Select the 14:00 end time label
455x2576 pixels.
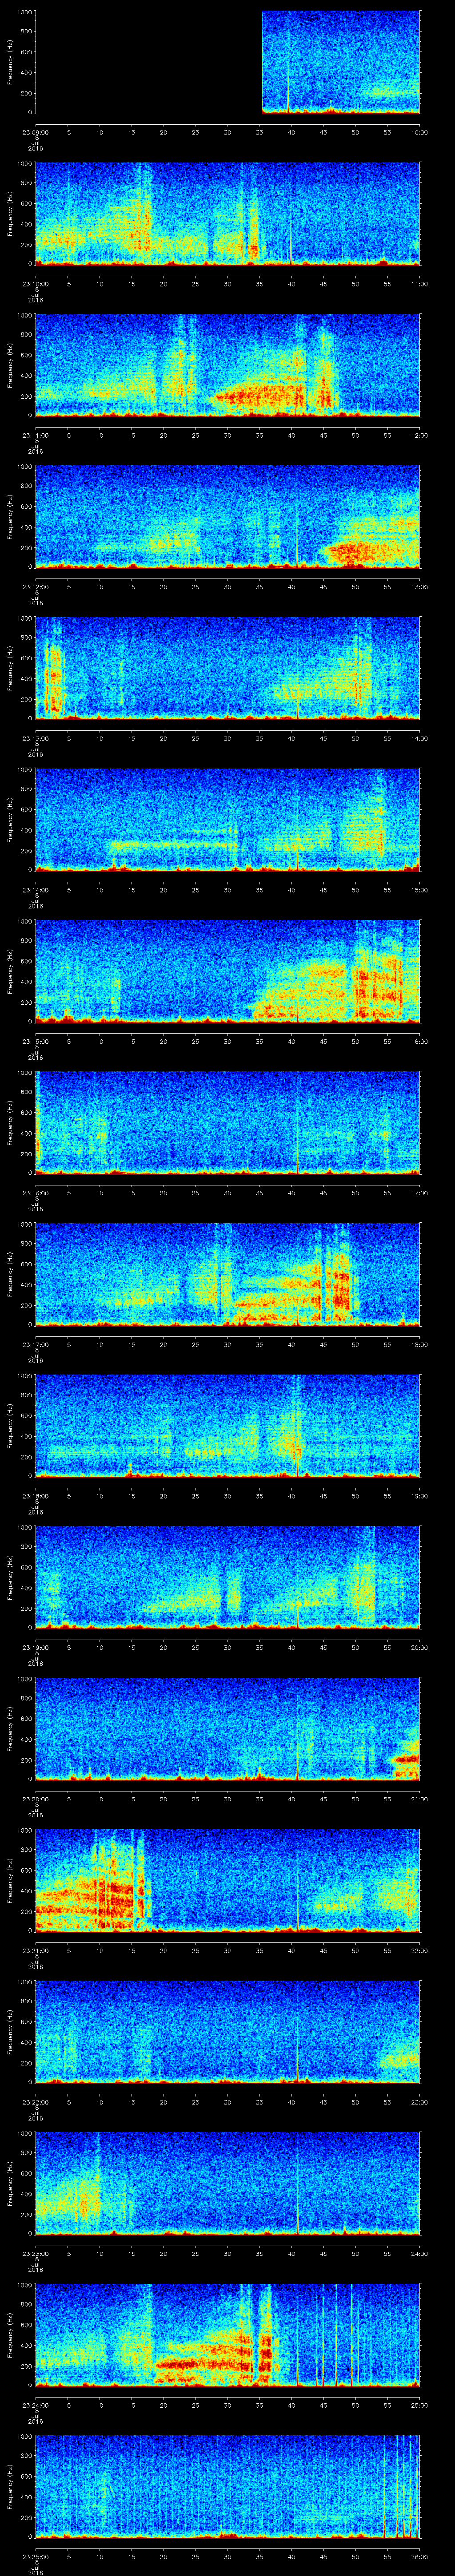pyautogui.click(x=419, y=738)
